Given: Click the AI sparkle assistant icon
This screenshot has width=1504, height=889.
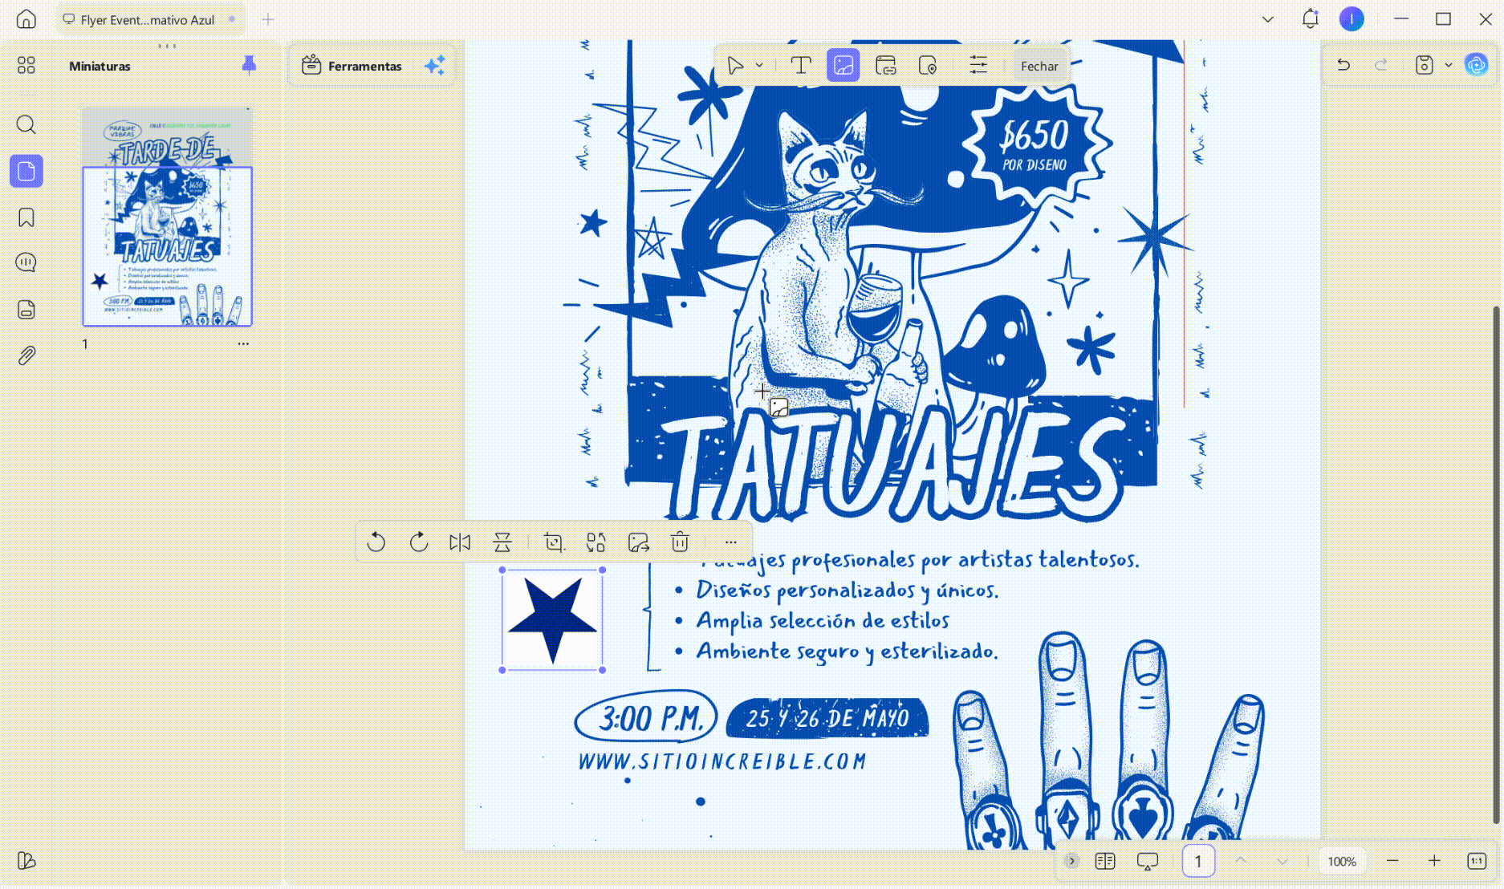Looking at the screenshot, I should (434, 66).
